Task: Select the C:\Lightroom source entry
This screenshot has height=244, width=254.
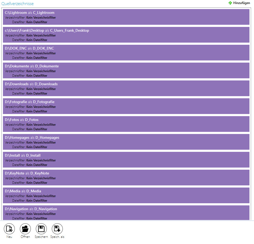Action: (x=126, y=17)
